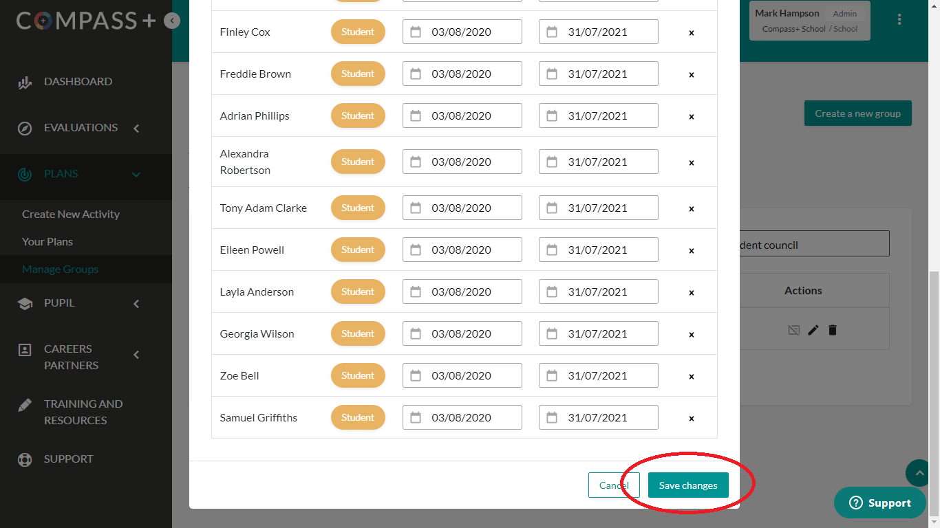Screen dimensions: 940x528
Task: Remove Zoe Bell from the group
Action: pos(692,376)
